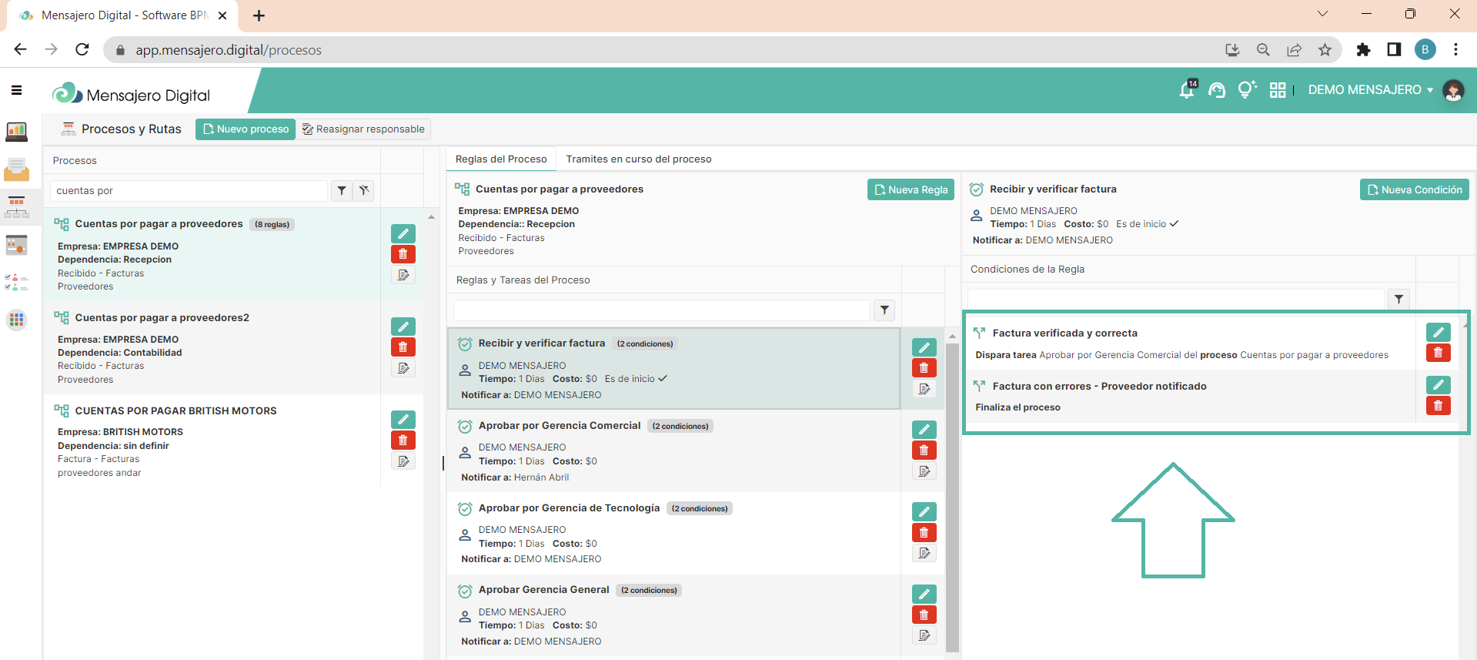1477x660 pixels.
Task: Create a Nueva Condición
Action: (1414, 189)
